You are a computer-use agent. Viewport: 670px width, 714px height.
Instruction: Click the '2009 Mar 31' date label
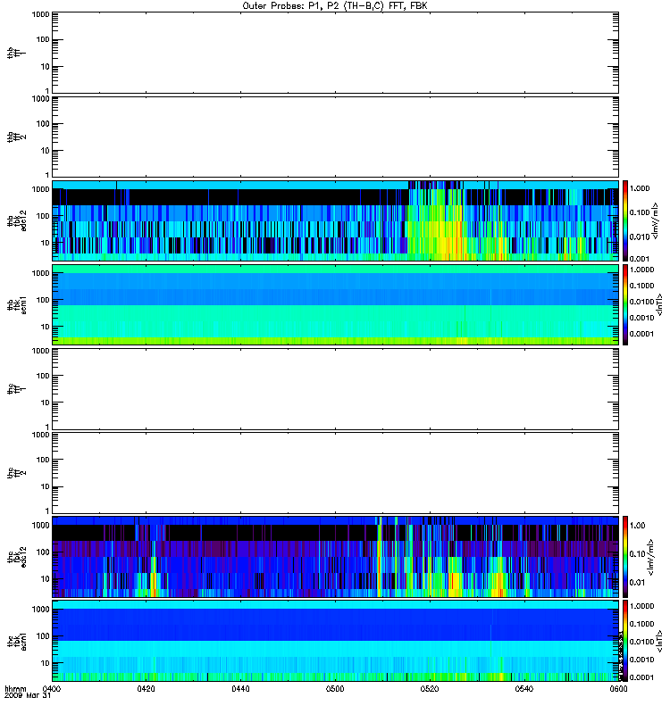pos(28,695)
